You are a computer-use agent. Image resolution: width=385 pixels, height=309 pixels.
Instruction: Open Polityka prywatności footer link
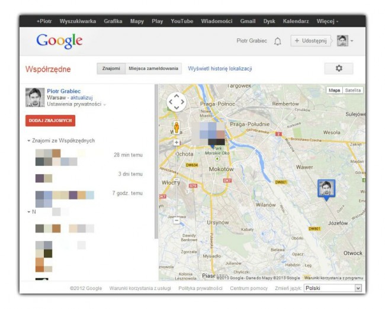[200, 288]
